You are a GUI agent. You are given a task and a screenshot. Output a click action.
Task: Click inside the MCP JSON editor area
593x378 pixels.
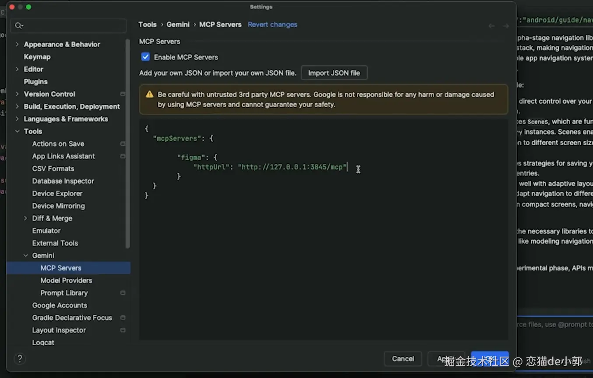tap(324, 229)
